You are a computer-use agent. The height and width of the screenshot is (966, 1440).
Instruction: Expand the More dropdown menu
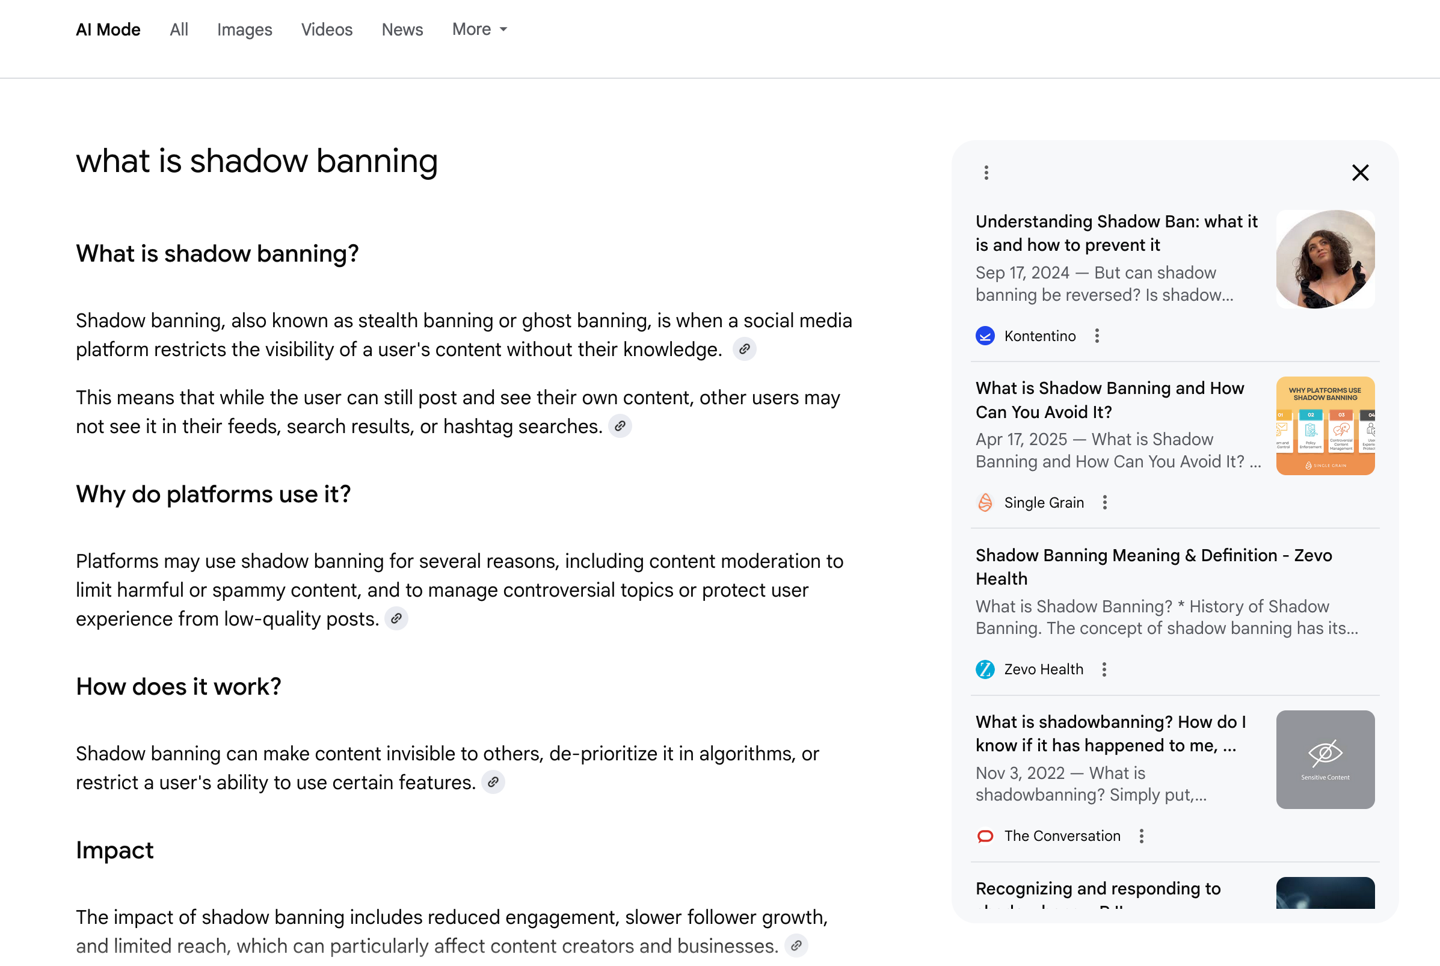pos(479,29)
